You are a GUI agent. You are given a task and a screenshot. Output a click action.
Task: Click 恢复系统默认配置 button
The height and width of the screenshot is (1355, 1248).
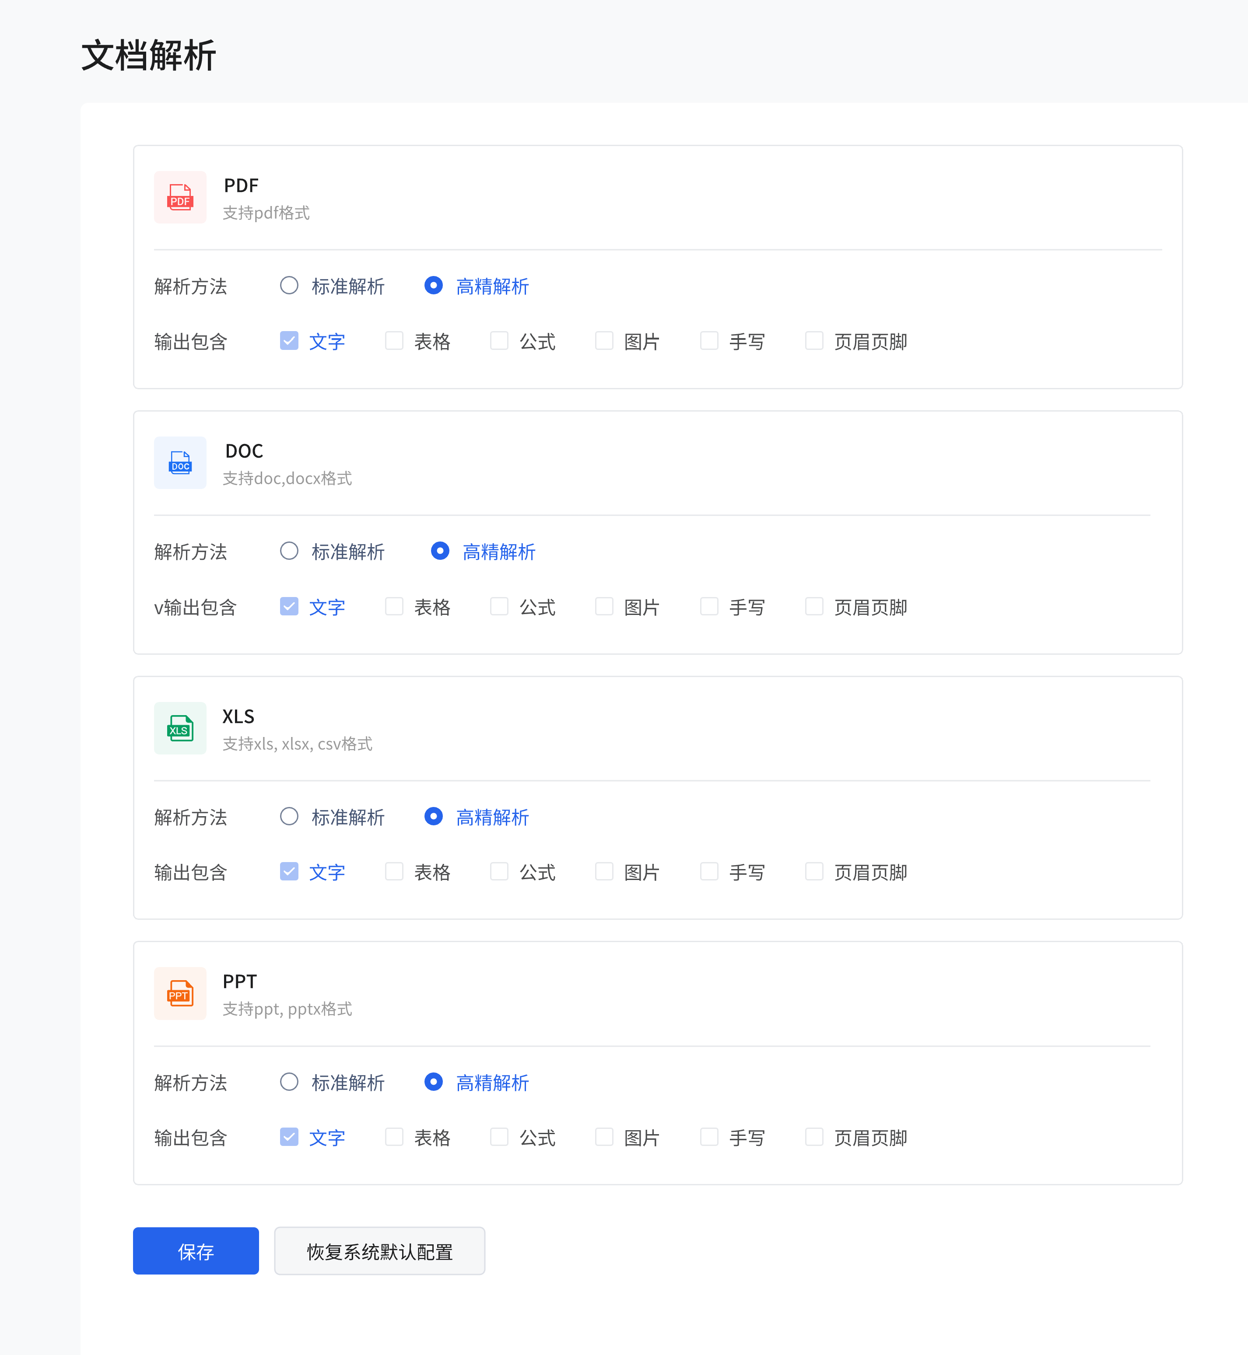tap(379, 1251)
